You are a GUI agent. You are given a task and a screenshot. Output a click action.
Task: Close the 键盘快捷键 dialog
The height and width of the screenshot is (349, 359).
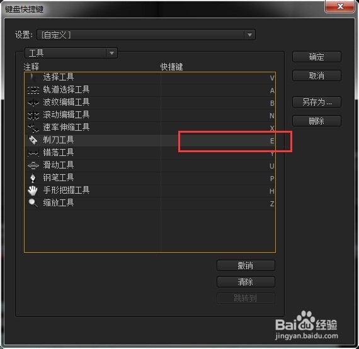[x=339, y=6]
